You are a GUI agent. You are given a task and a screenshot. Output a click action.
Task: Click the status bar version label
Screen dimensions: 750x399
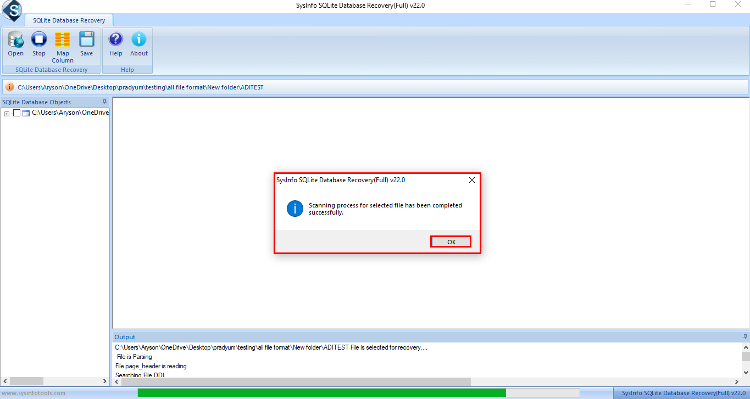click(x=684, y=393)
